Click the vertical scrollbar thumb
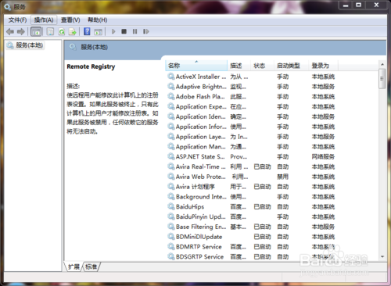The width and height of the screenshot is (391, 286). (x=382, y=79)
